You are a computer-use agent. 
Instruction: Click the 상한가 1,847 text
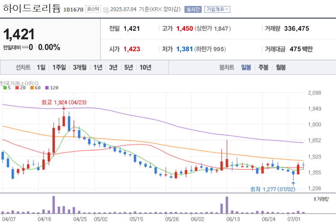pyautogui.click(x=213, y=29)
